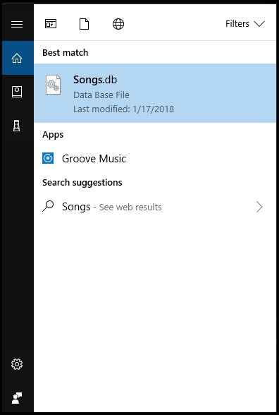Click the Best match header
279x415 pixels.
click(x=66, y=52)
